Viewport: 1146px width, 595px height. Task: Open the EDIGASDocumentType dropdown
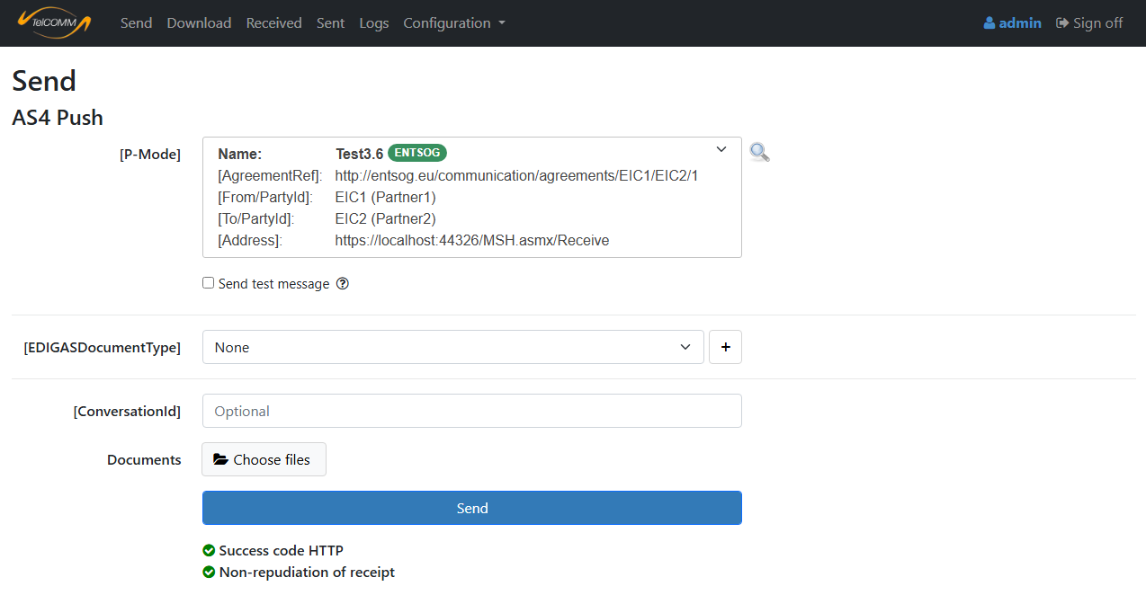452,347
